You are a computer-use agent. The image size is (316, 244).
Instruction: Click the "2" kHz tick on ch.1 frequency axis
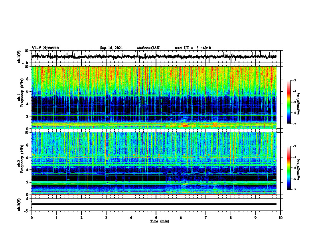pos(28,116)
